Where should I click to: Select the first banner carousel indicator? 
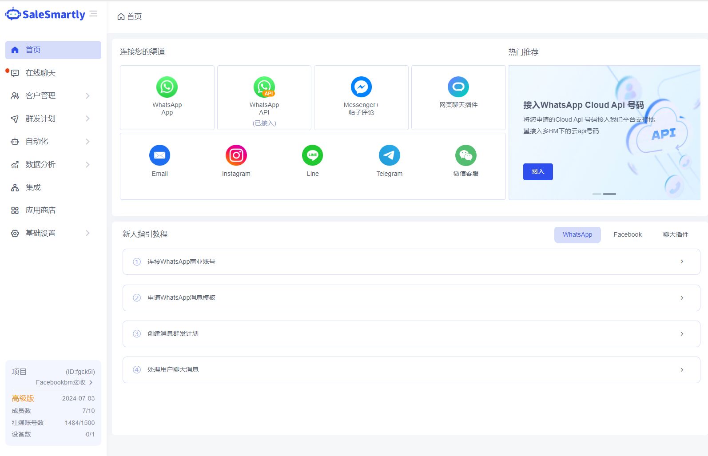pos(597,194)
